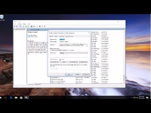Open the Startup type dropdown
This screenshot has height=113, width=151.
click(x=74, y=53)
